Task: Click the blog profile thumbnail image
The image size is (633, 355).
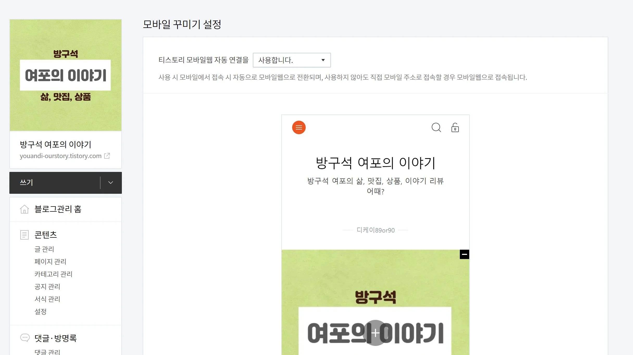Action: pos(66,75)
